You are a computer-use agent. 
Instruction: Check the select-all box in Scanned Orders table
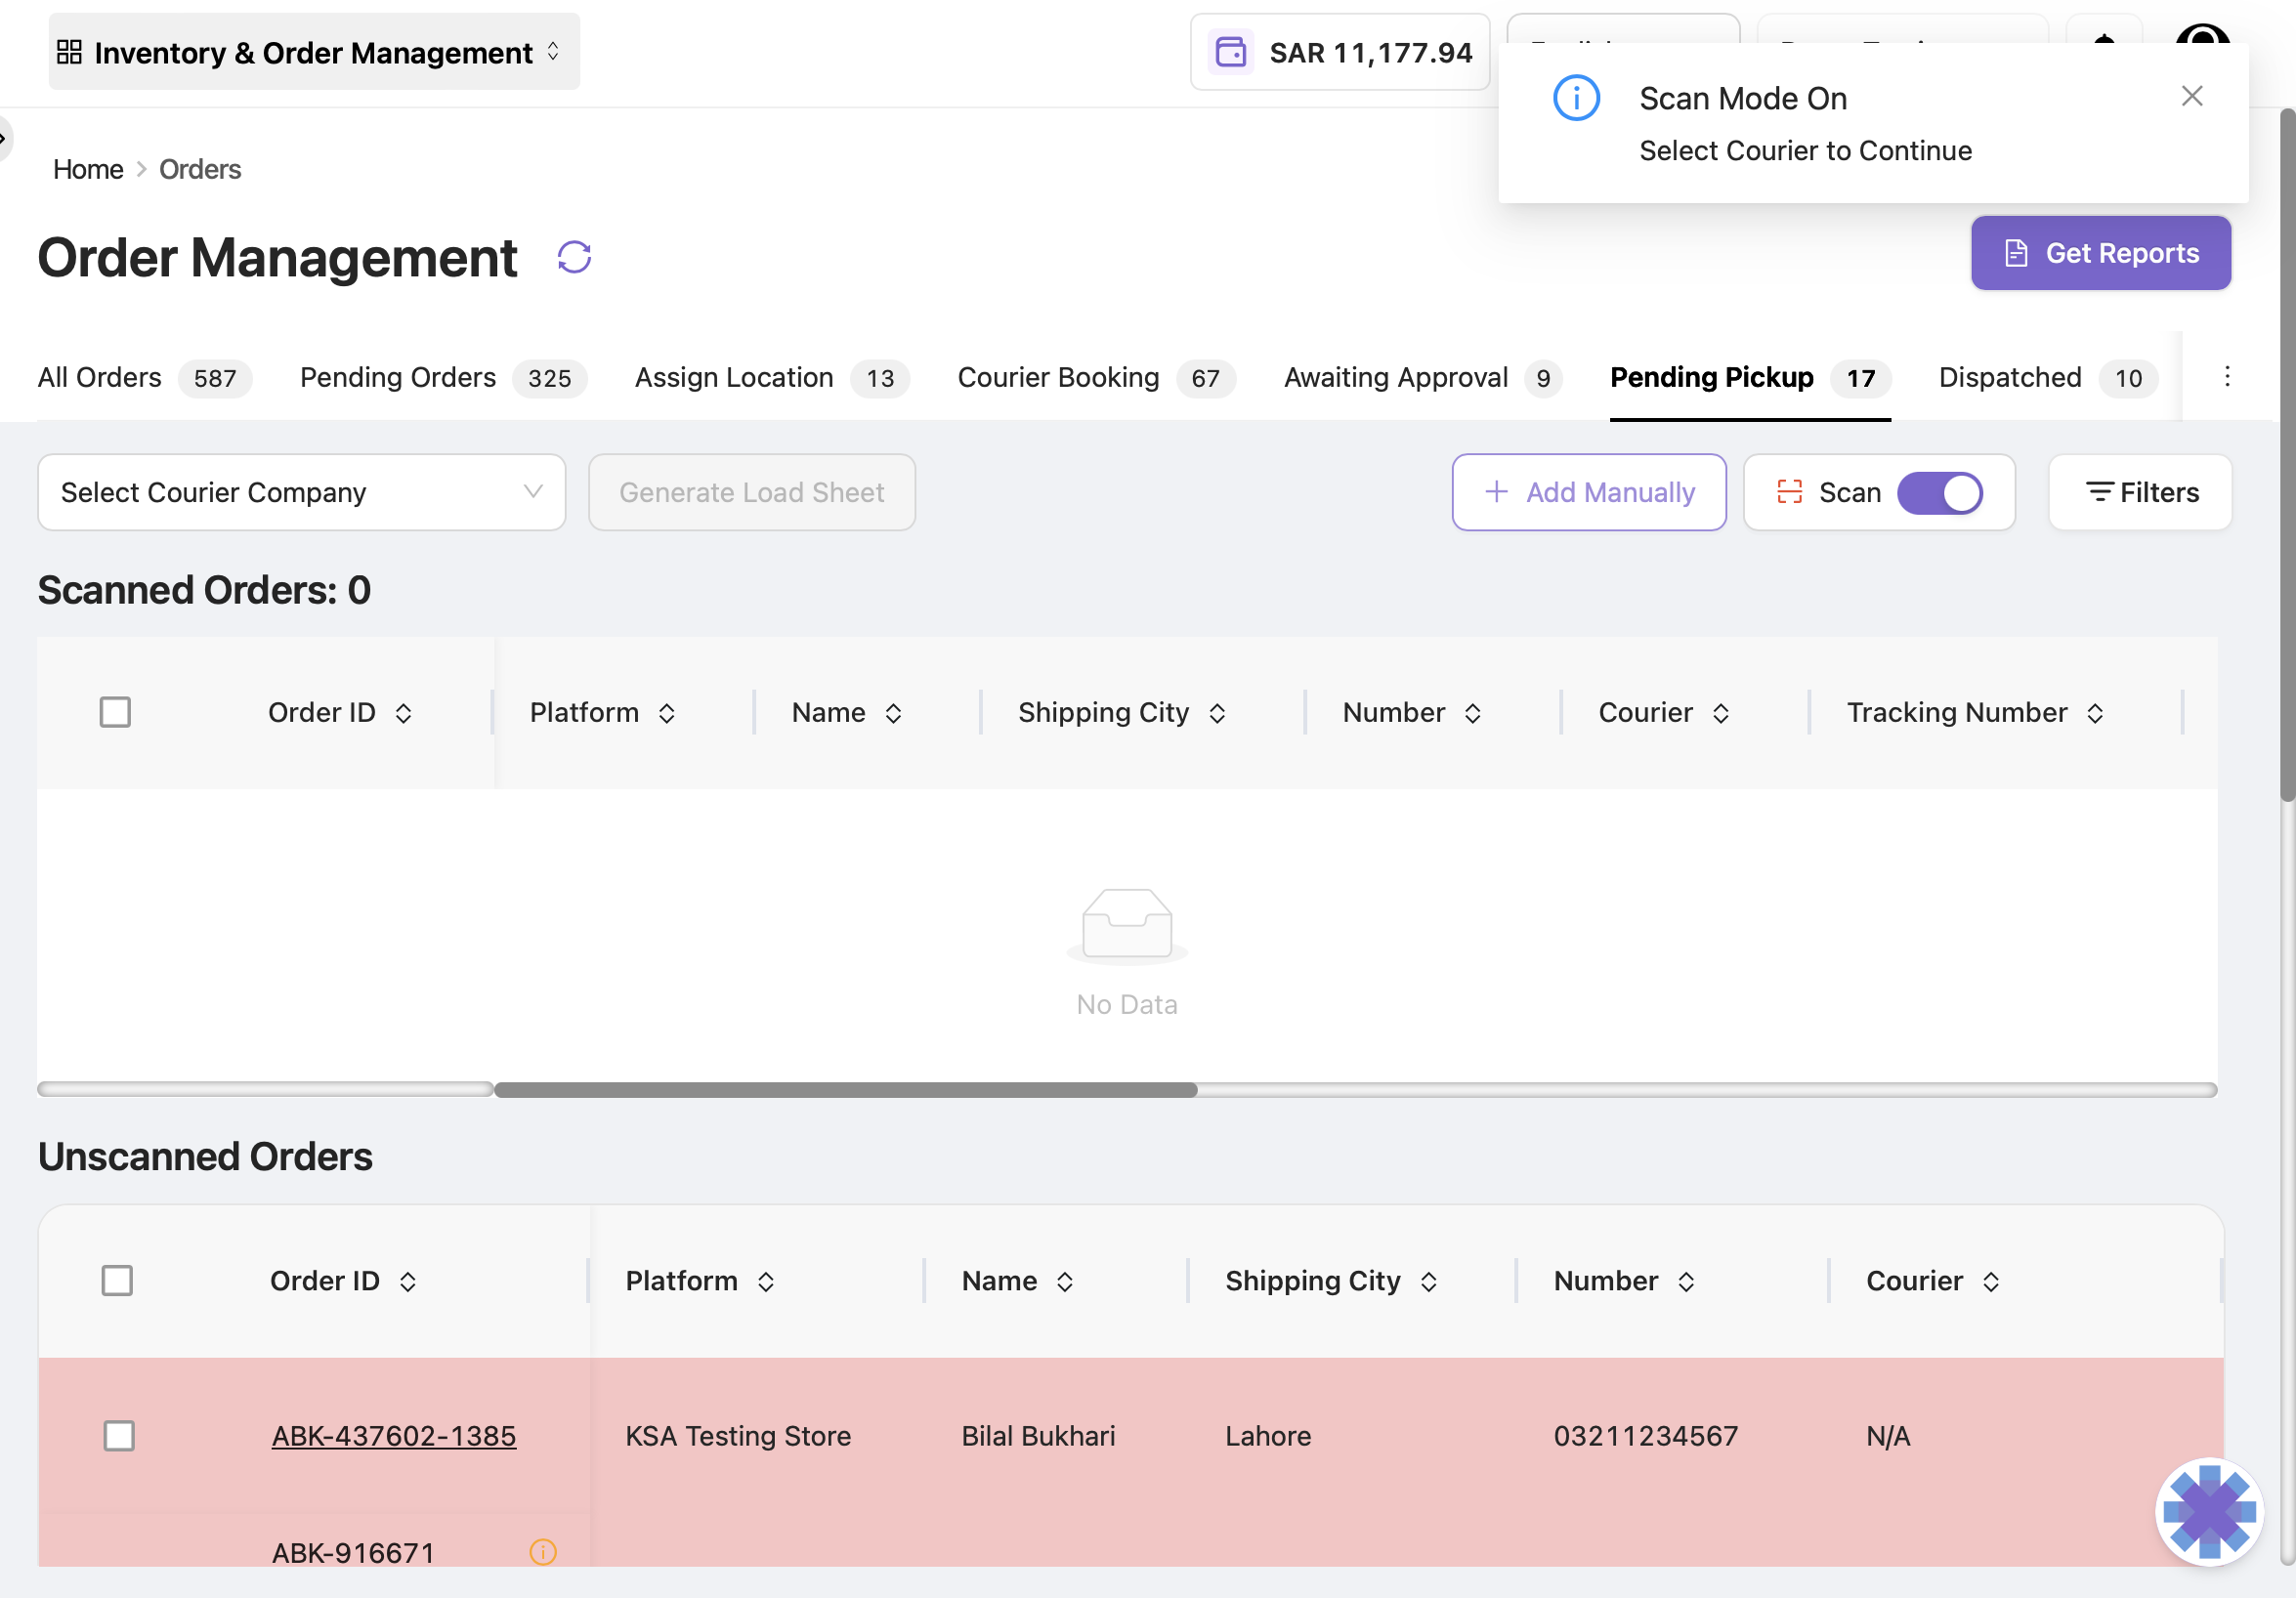point(115,712)
